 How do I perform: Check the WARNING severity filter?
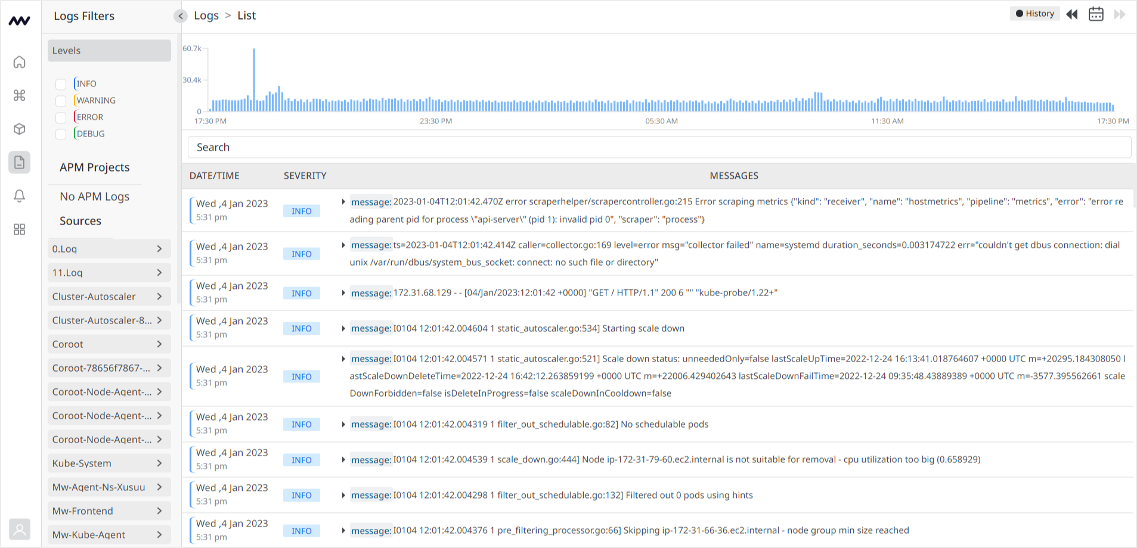click(61, 101)
